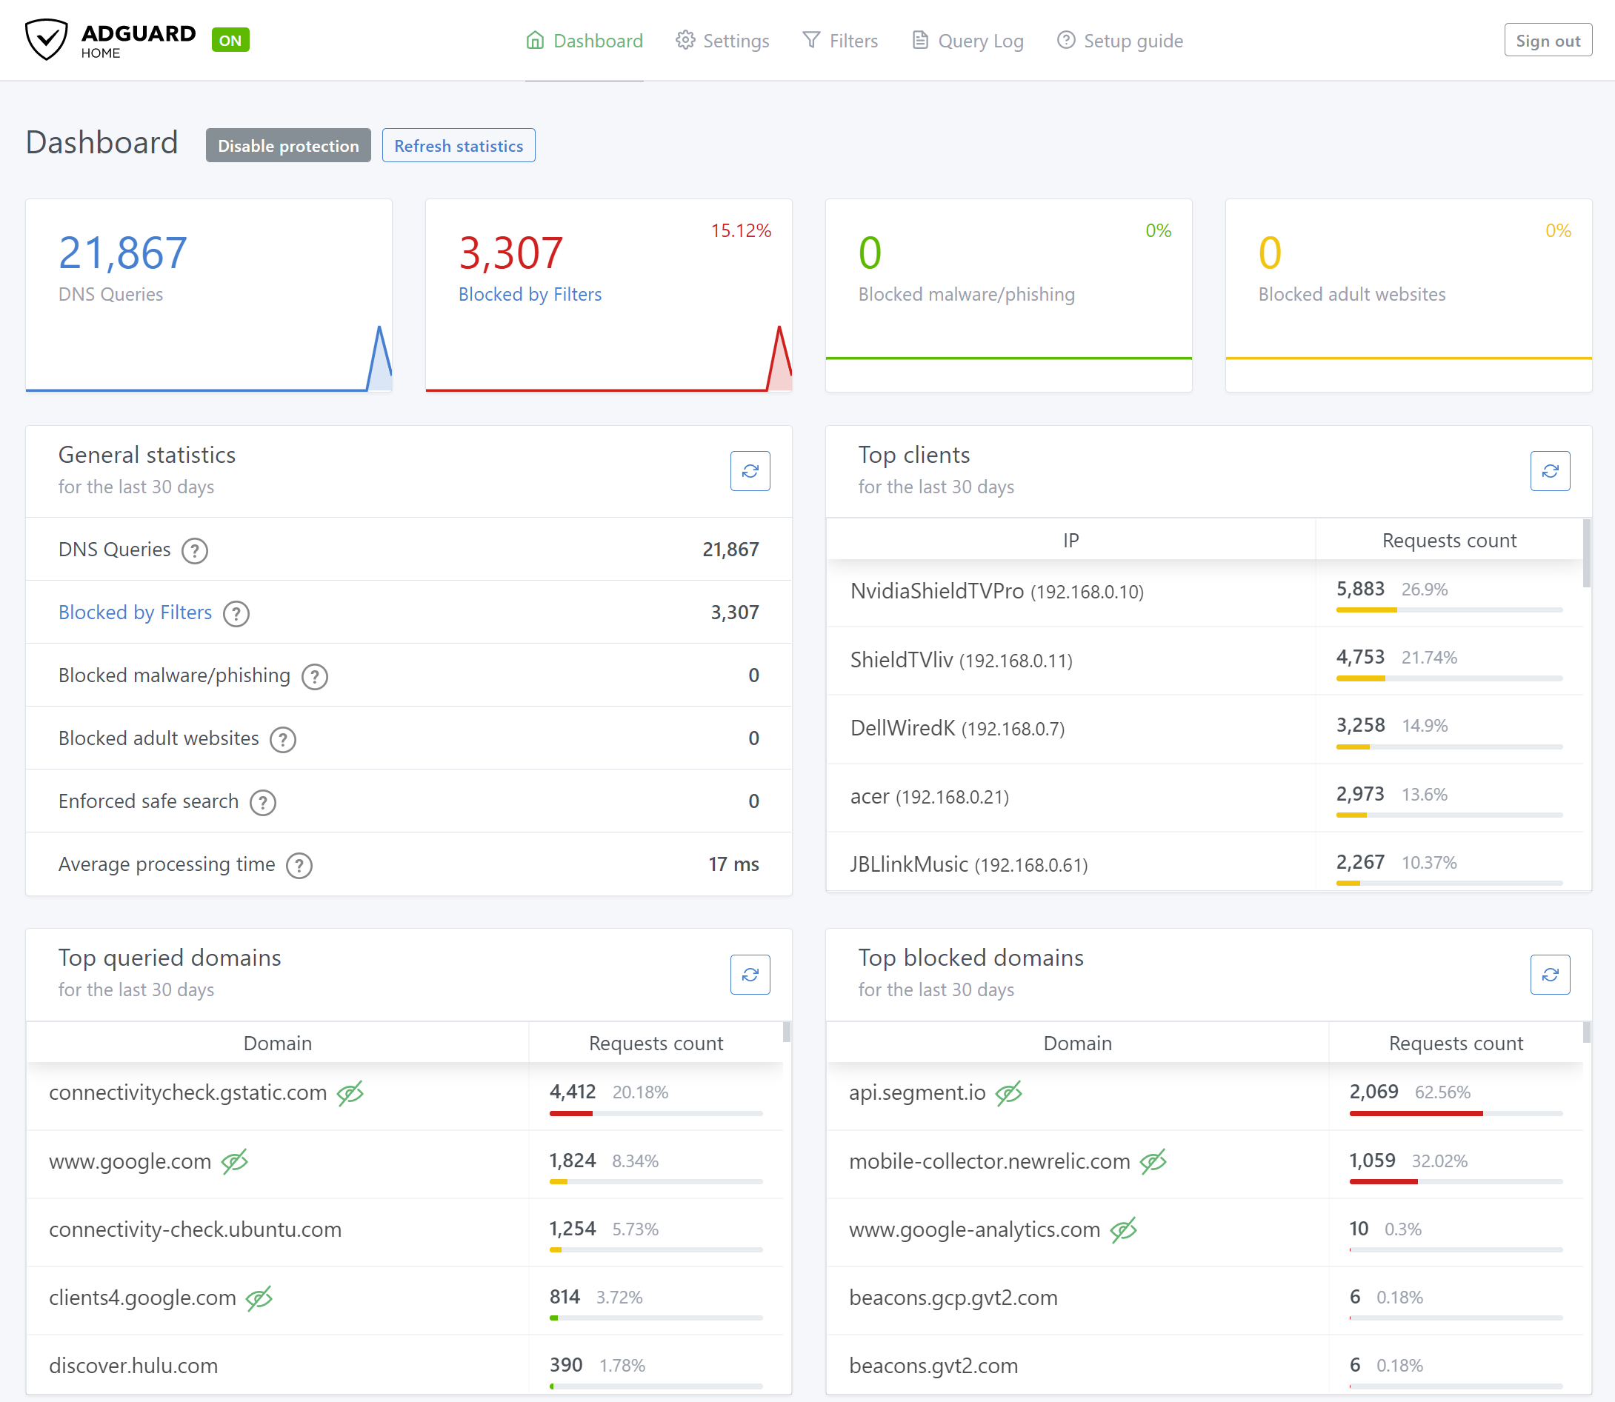Open the Filters menu

(840, 41)
